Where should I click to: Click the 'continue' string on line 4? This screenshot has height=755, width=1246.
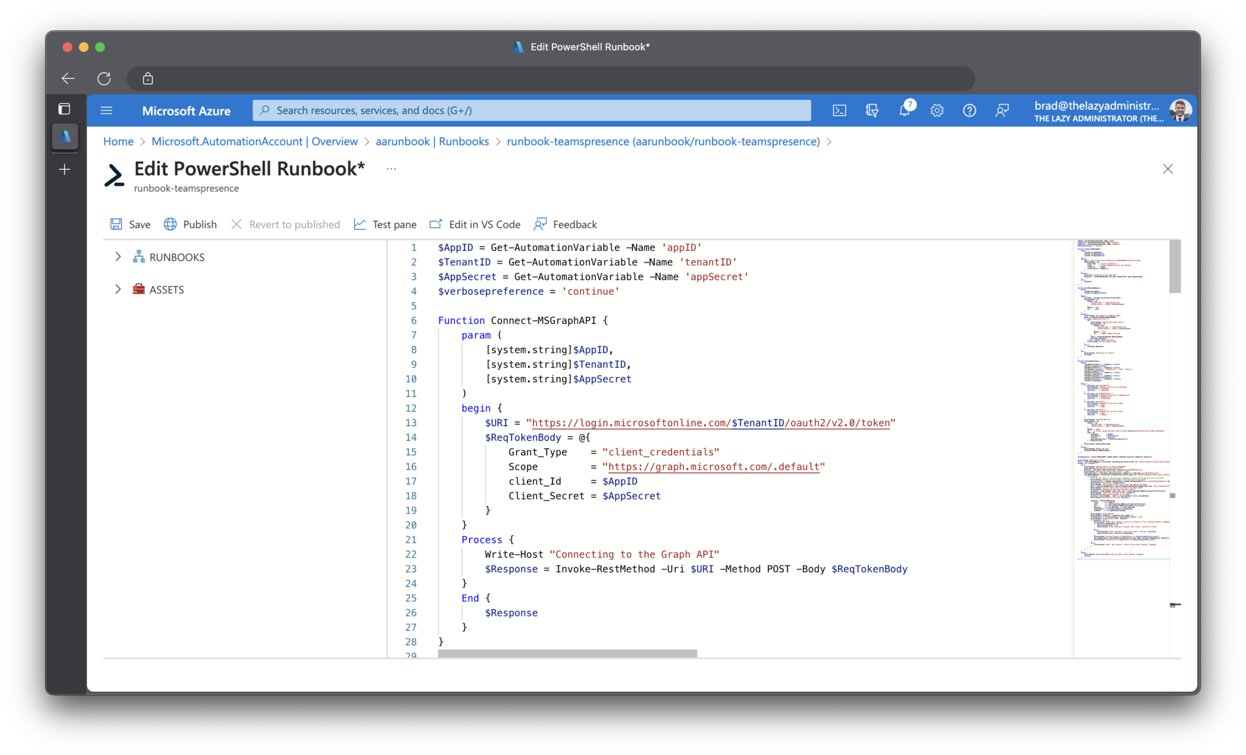pos(590,291)
